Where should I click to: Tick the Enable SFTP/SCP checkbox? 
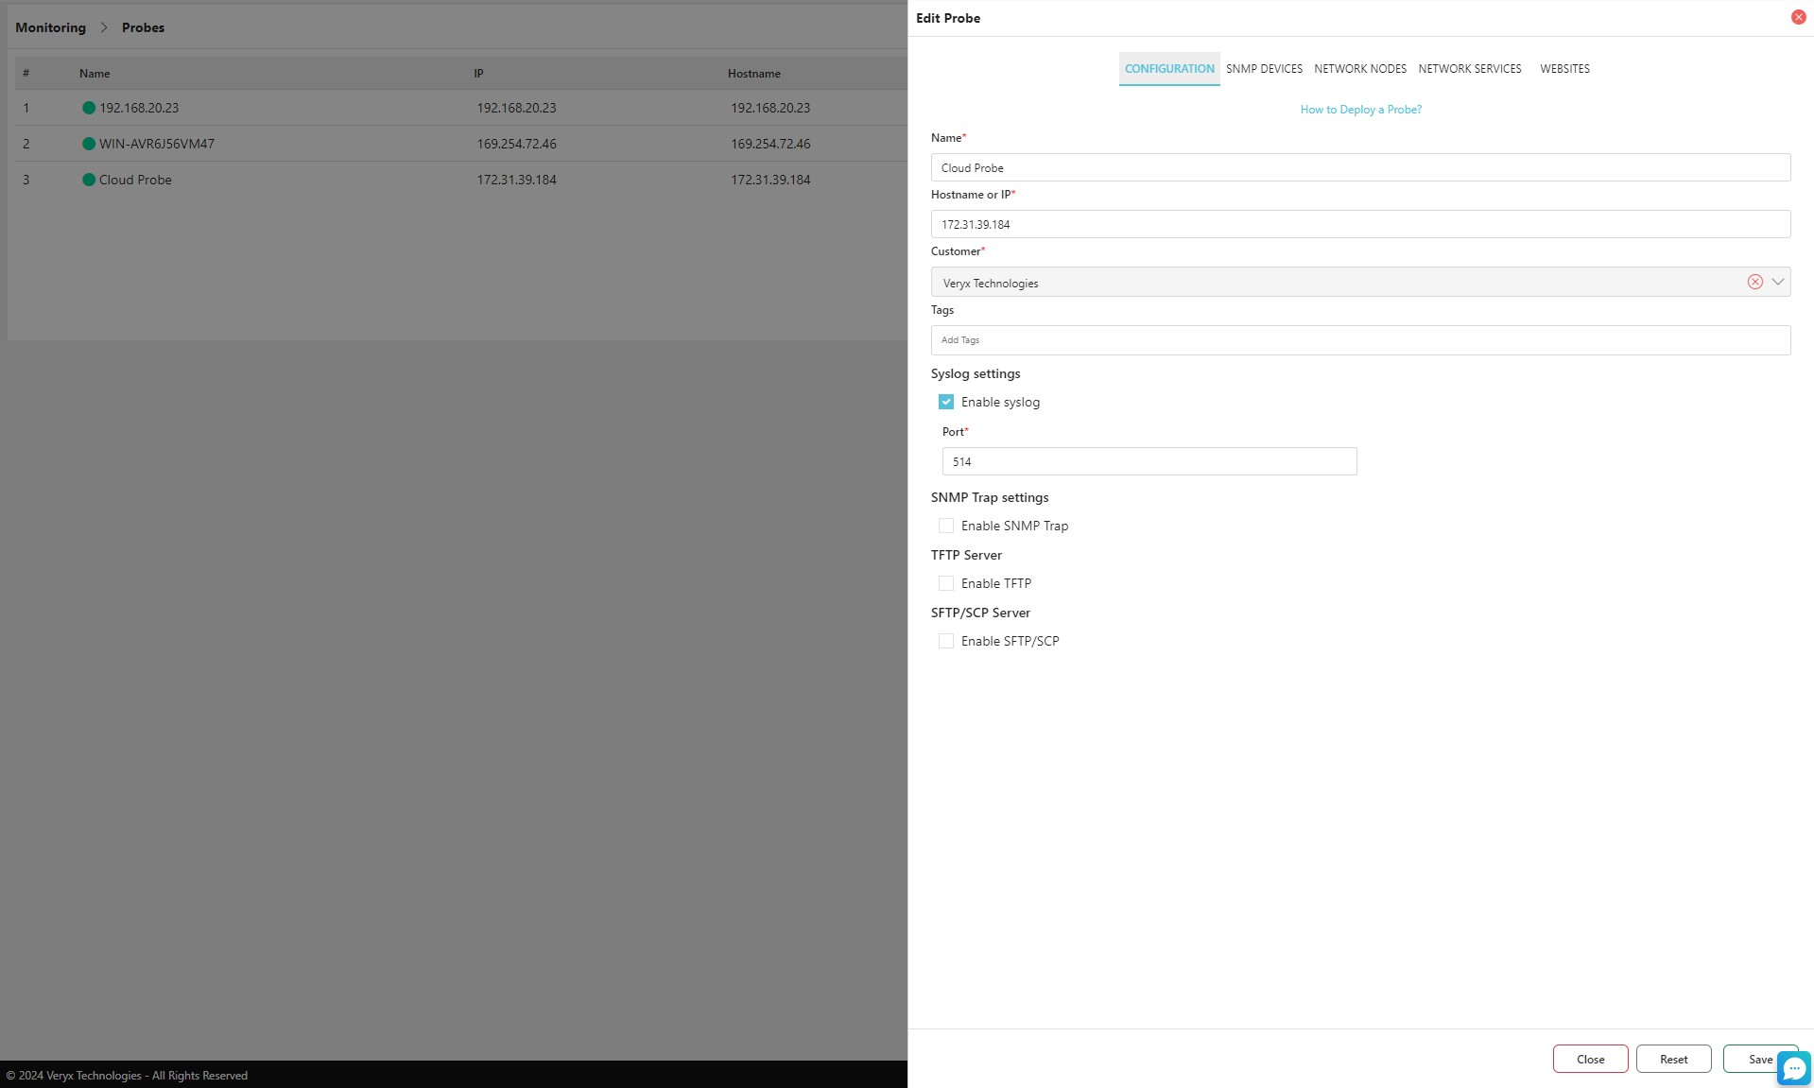pos(946,641)
